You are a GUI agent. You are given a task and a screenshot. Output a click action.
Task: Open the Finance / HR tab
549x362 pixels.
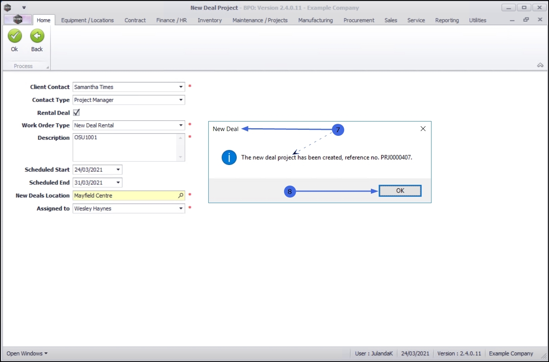[x=172, y=20]
